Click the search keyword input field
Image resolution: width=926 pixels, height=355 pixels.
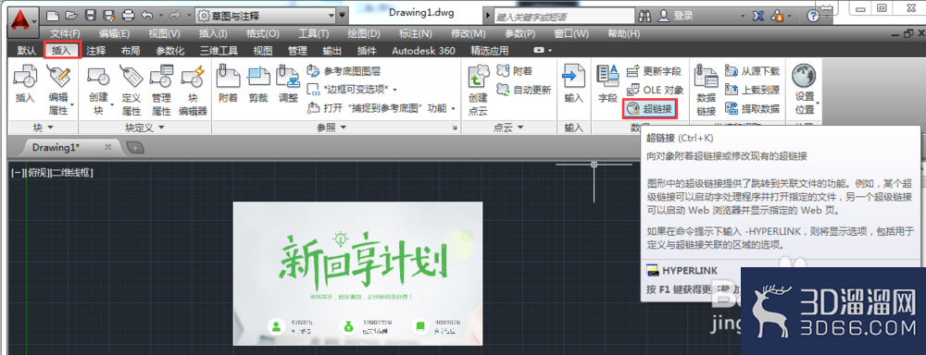click(563, 16)
